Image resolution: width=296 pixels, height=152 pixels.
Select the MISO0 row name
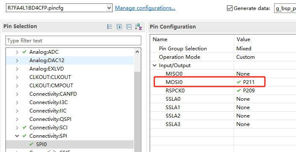pos(174,74)
